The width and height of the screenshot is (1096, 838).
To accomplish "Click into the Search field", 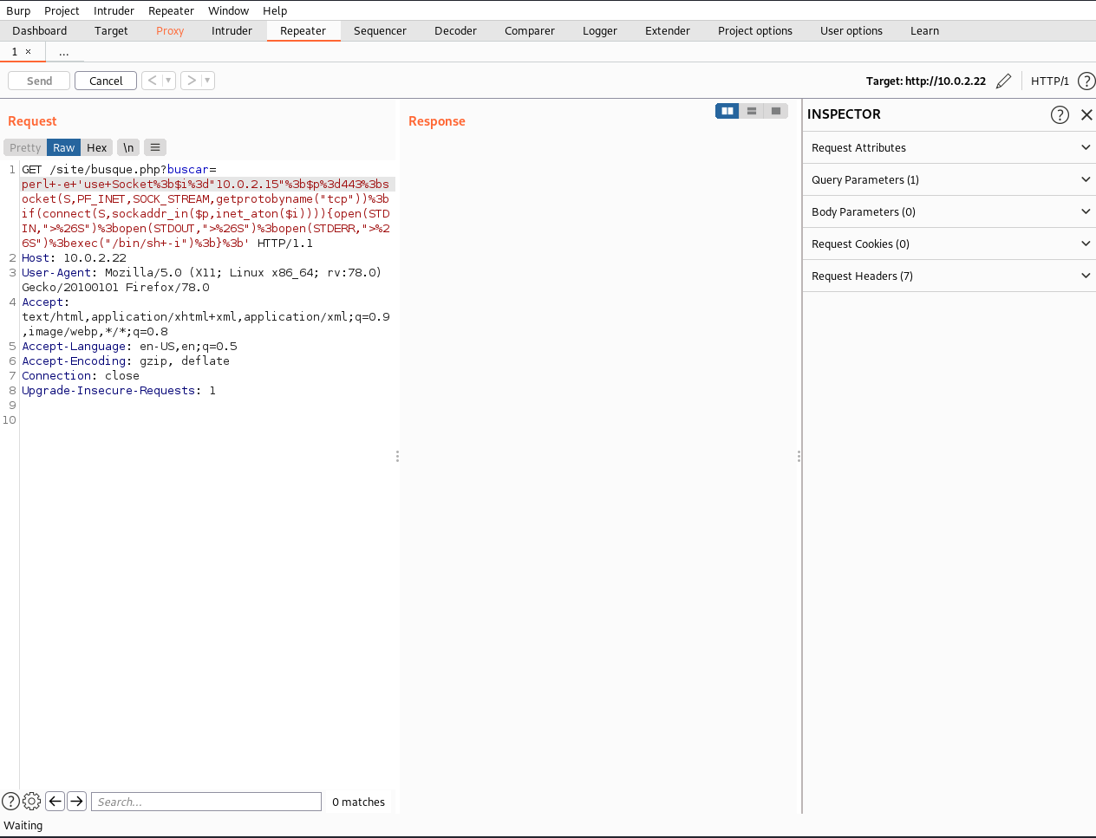I will (206, 802).
